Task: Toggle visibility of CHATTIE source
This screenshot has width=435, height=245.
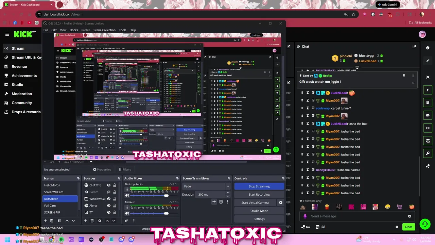Action: pos(109,185)
